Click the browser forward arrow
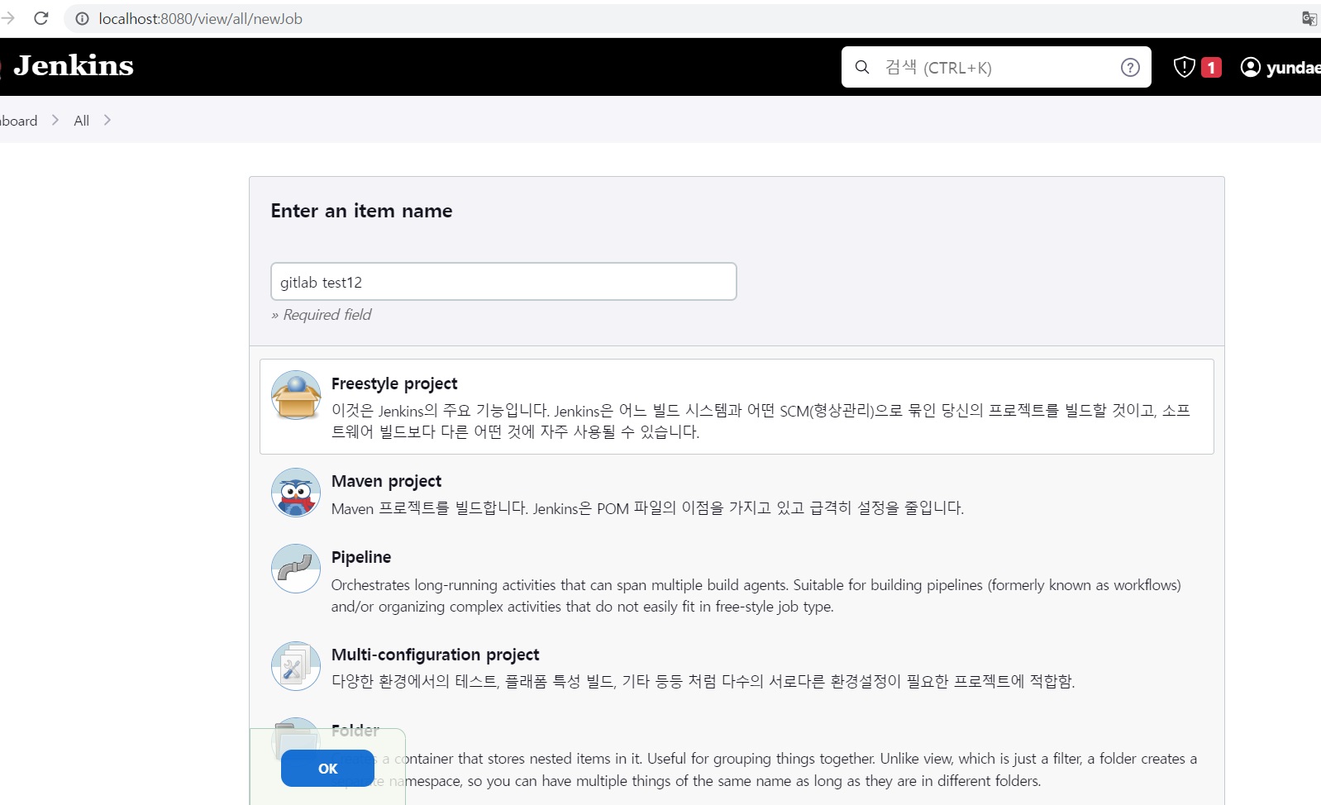Image resolution: width=1321 pixels, height=805 pixels. 8,18
